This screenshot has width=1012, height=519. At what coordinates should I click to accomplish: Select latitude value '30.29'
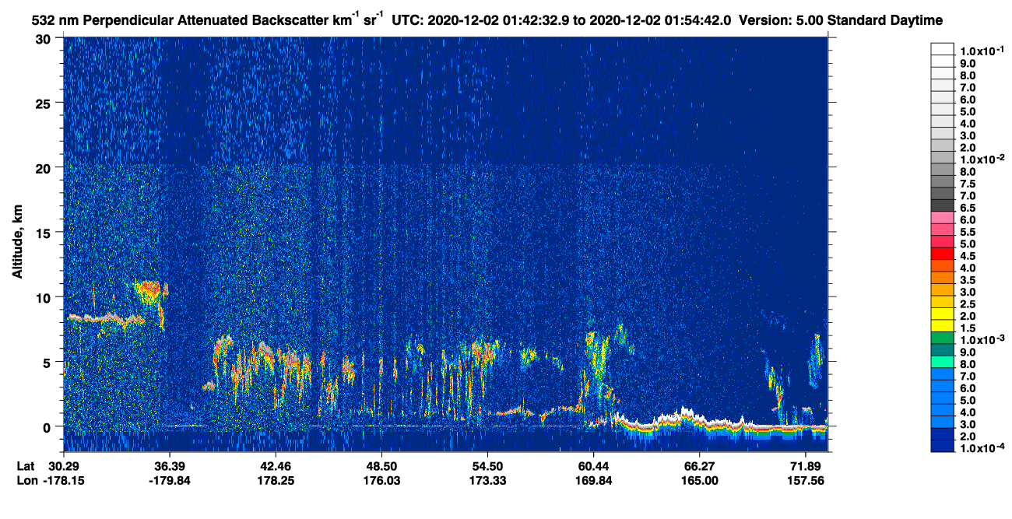pyautogui.click(x=63, y=465)
